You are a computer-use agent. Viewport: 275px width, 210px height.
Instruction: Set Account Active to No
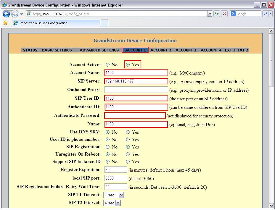click(107, 65)
